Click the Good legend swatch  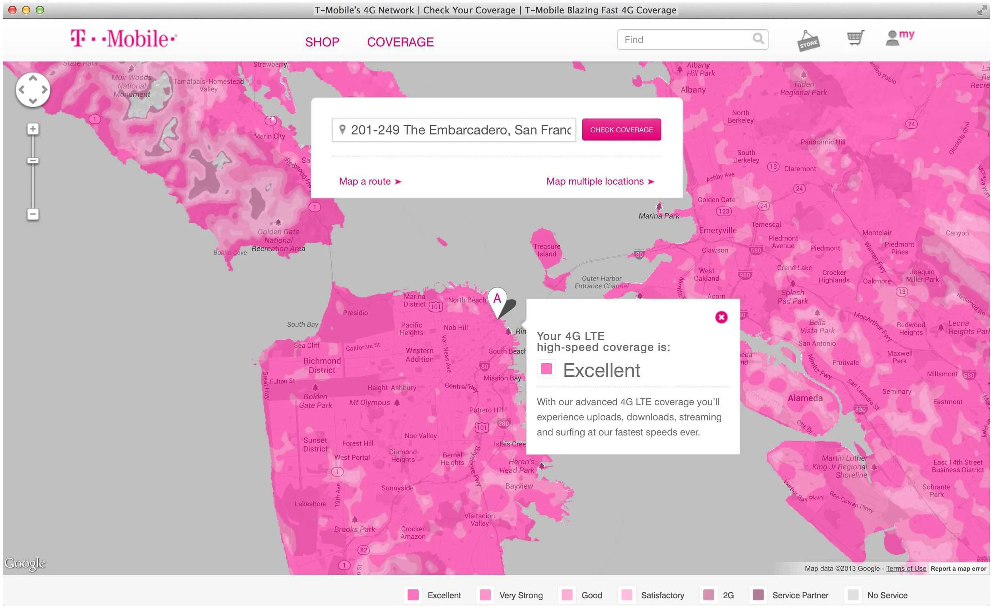click(567, 595)
